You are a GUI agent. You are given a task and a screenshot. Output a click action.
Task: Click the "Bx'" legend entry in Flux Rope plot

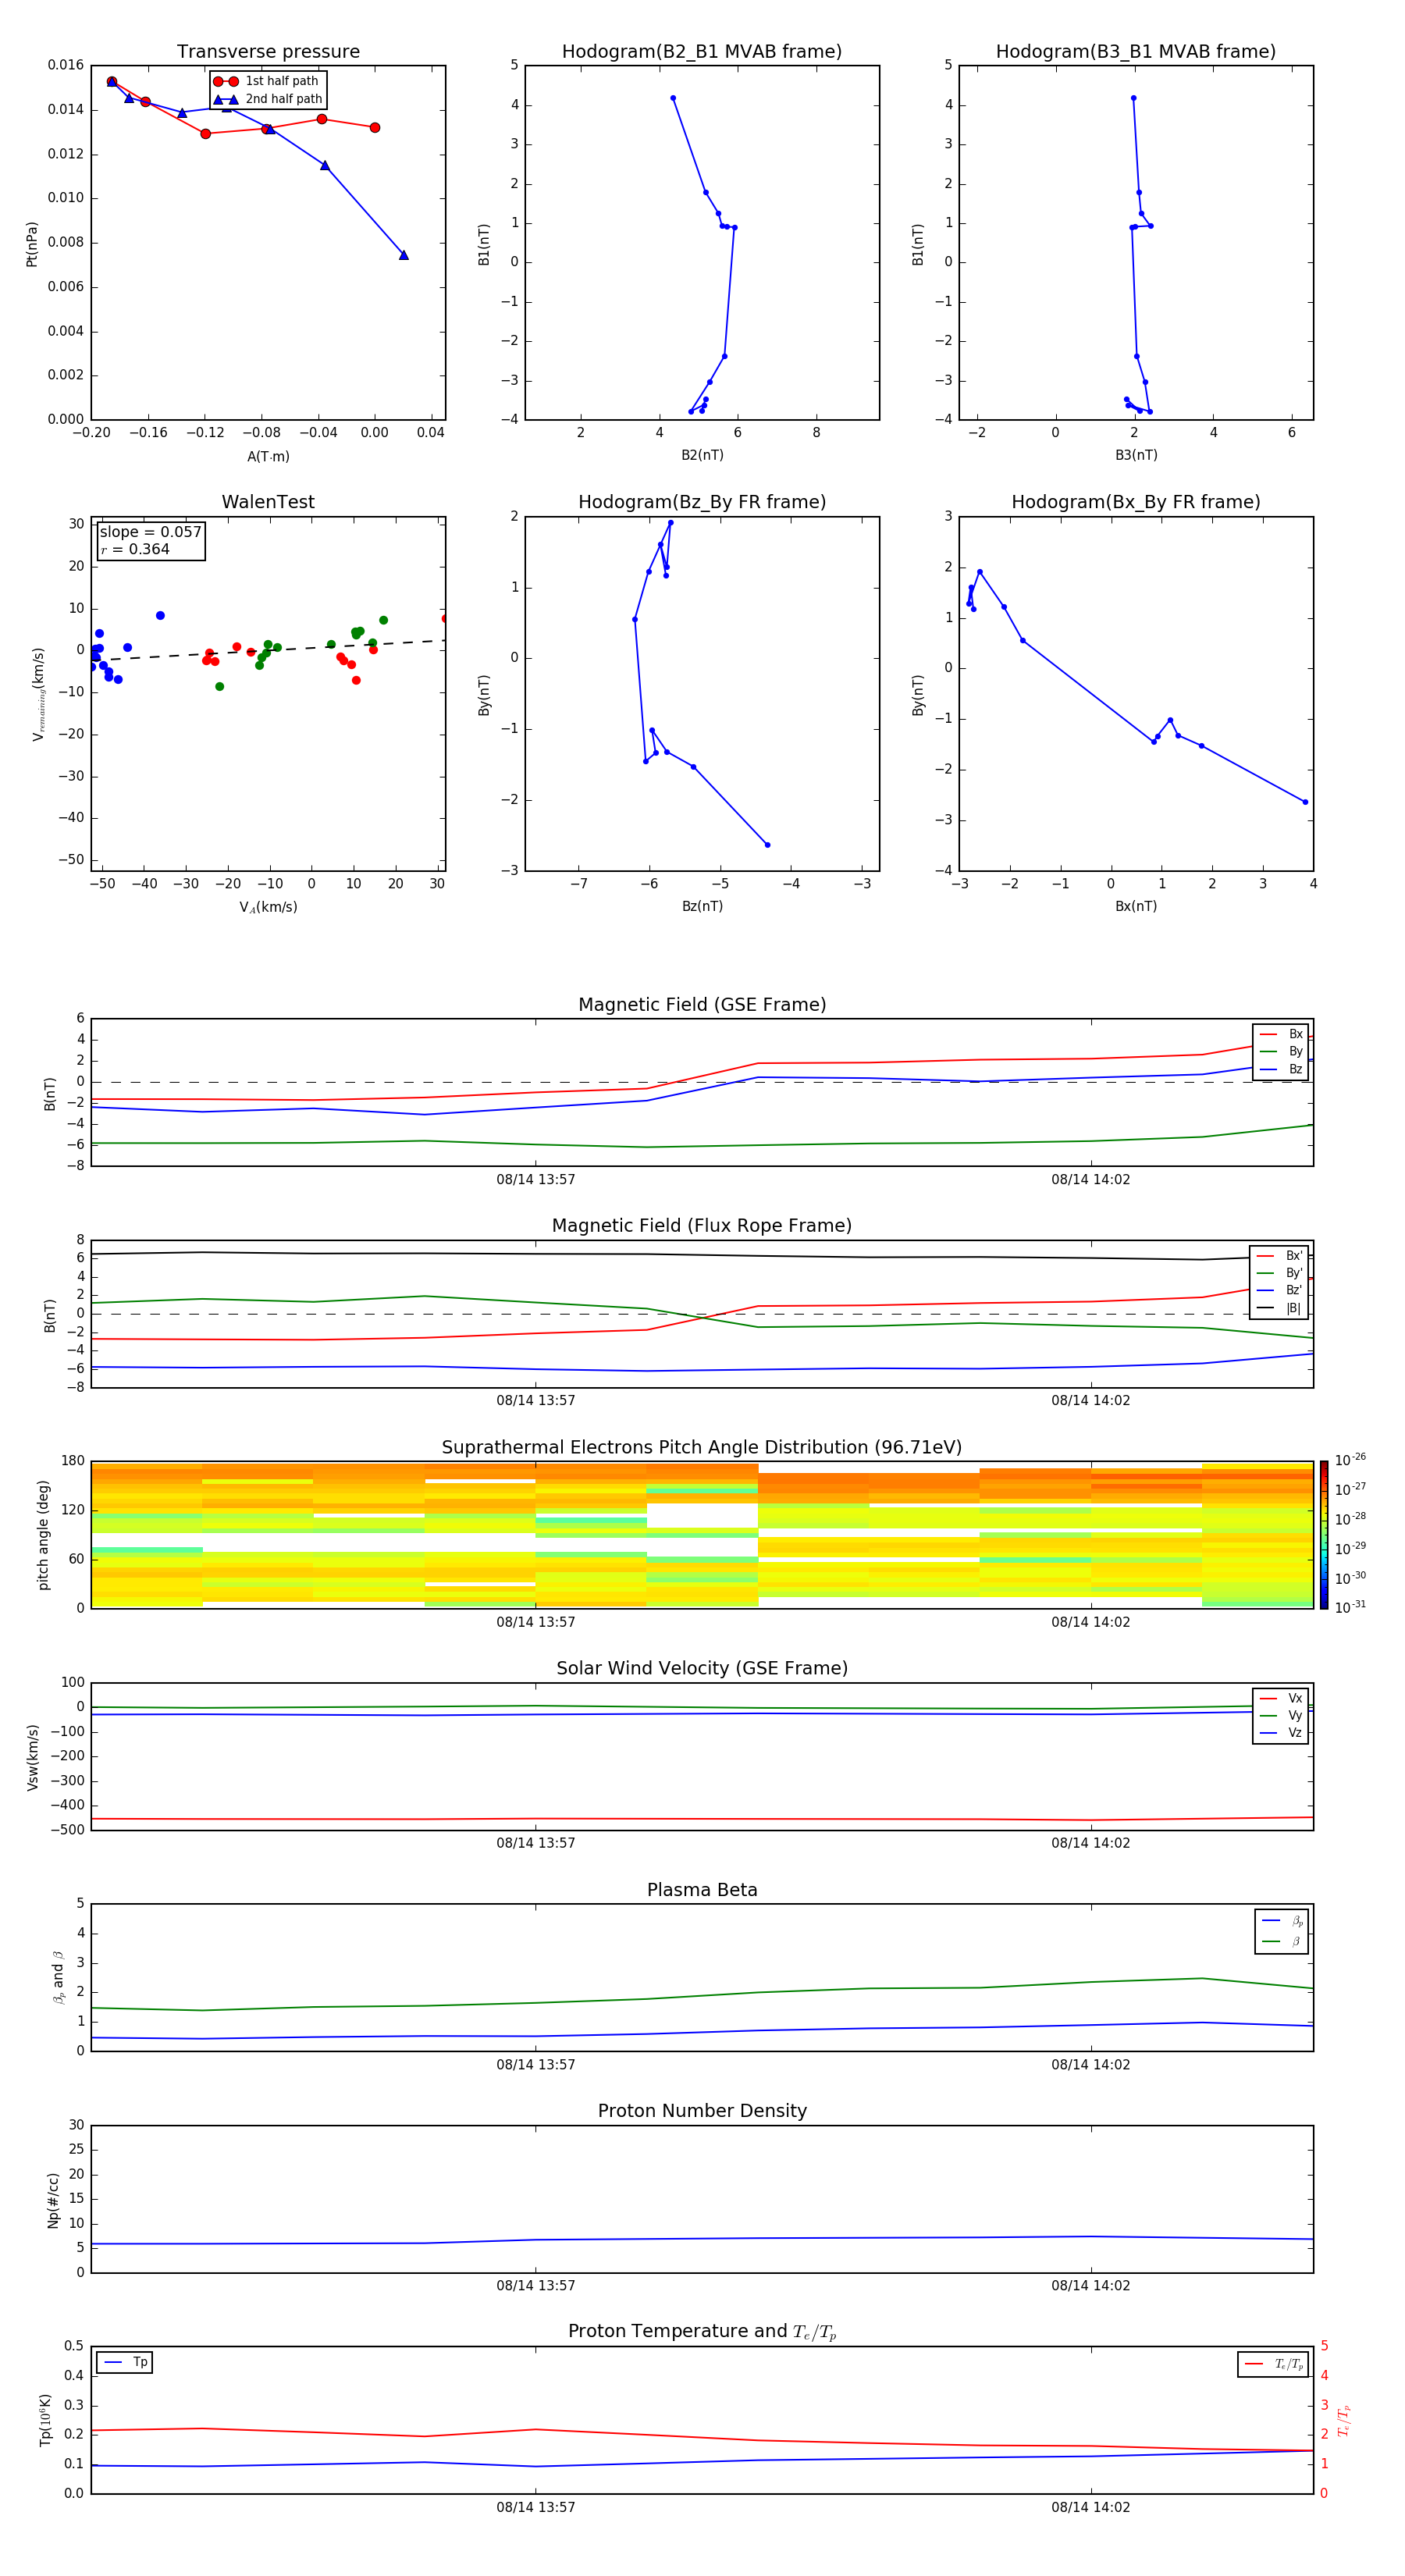tap(1279, 1256)
